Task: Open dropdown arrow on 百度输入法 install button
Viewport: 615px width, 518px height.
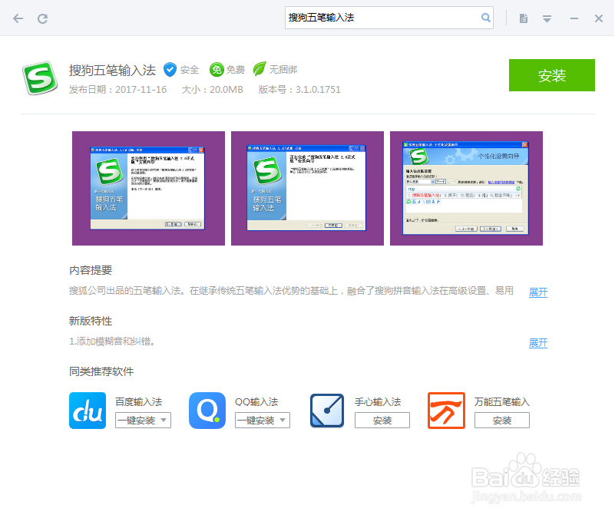Action: point(164,421)
